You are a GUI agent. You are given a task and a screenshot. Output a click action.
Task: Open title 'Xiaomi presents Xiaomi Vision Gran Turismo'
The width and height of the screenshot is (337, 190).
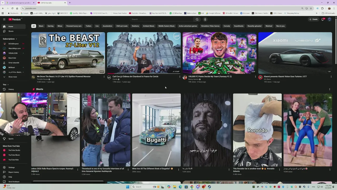[285, 77]
